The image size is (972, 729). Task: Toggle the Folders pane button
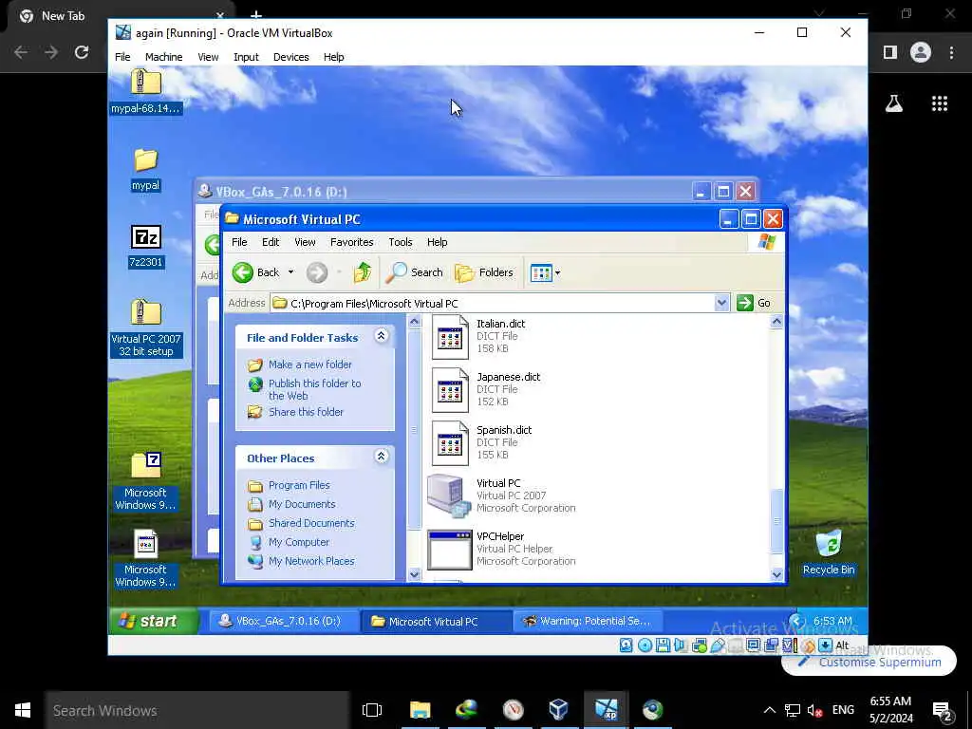(x=483, y=272)
